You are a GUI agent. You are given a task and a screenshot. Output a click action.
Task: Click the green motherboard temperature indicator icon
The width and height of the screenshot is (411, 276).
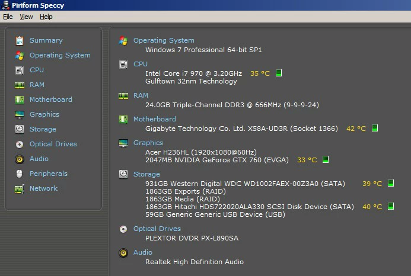pos(375,128)
